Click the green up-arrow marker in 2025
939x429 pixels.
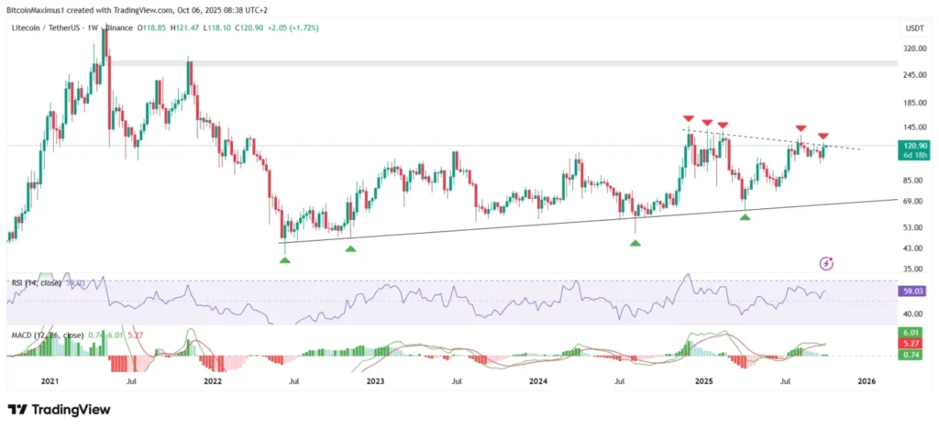(745, 216)
